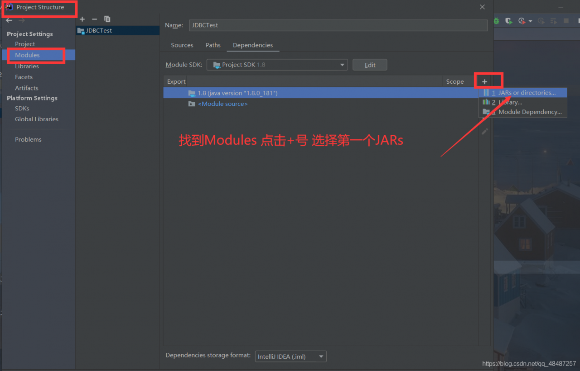Click the forward navigation arrow
This screenshot has width=580, height=371.
(x=22, y=20)
